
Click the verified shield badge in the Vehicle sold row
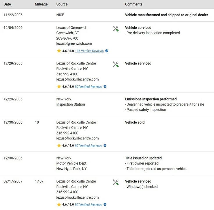[105, 146]
